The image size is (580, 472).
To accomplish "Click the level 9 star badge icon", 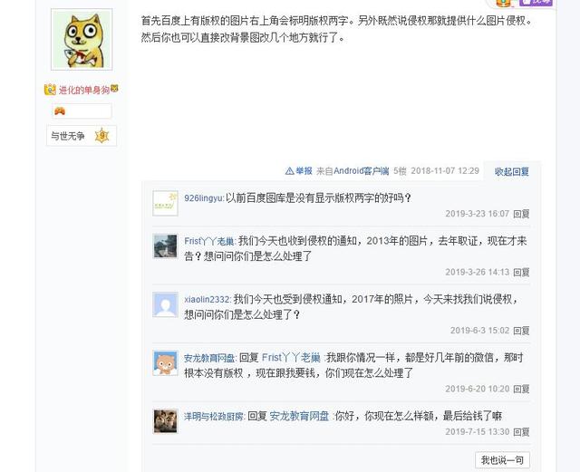I will [x=101, y=136].
